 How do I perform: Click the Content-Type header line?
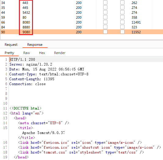[x=49, y=74]
